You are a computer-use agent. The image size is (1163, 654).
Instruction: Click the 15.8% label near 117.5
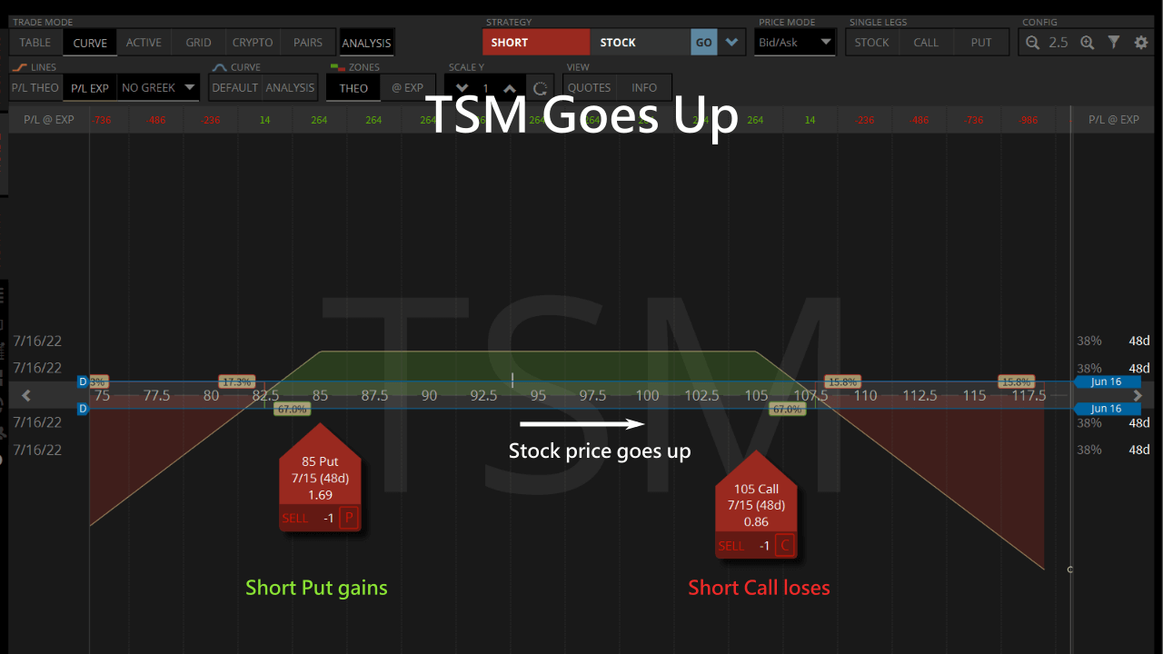(1016, 382)
